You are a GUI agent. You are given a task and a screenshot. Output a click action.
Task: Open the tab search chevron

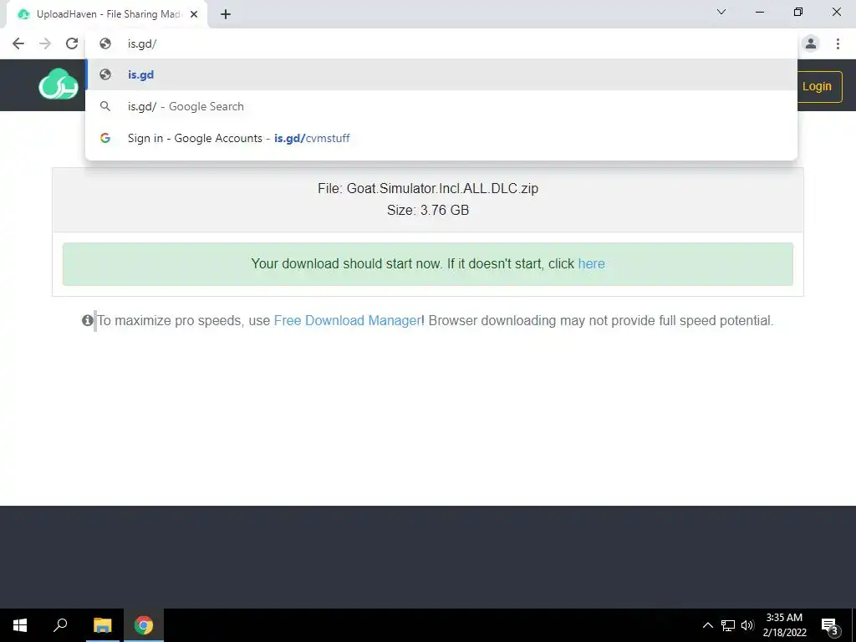coord(721,12)
